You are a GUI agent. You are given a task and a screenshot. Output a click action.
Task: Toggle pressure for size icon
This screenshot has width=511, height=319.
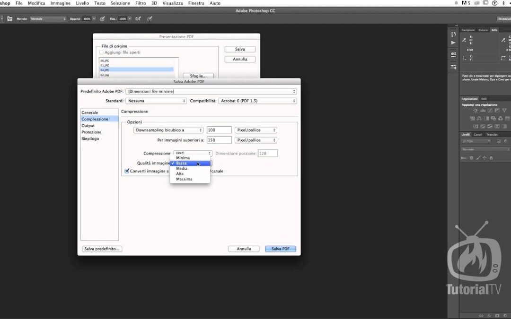point(150,19)
